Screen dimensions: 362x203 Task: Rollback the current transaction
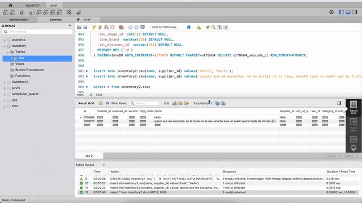pyautogui.click(x=136, y=27)
